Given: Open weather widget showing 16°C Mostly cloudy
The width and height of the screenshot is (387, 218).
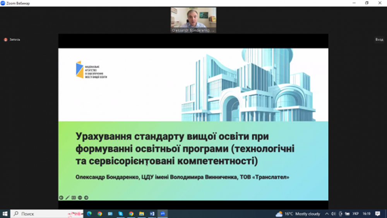Looking at the screenshot, I should coord(298,214).
